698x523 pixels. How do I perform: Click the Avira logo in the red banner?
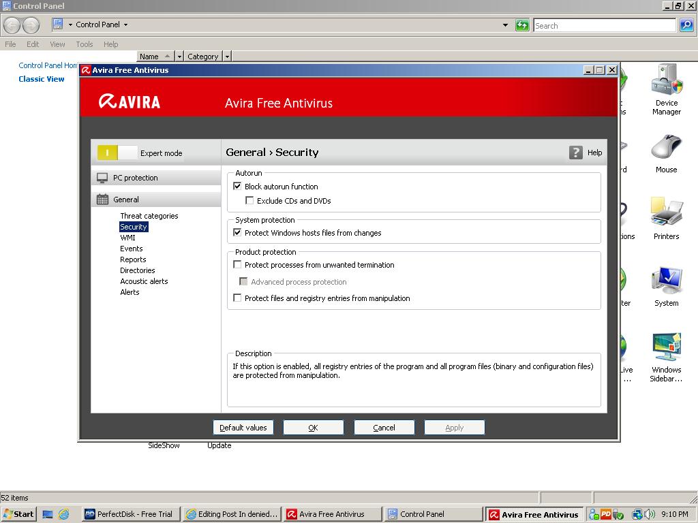[x=130, y=101]
